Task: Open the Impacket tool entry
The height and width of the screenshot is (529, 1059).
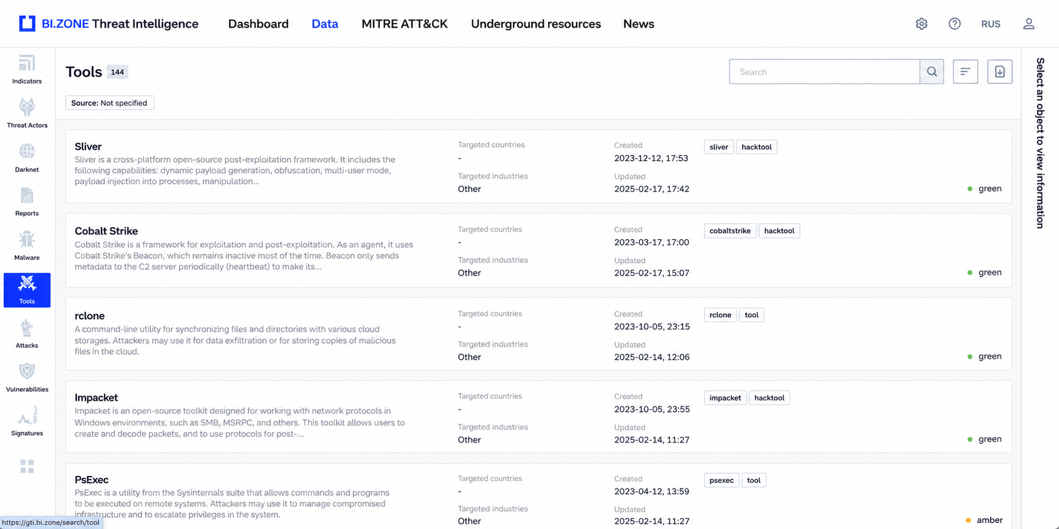Action: coord(538,417)
